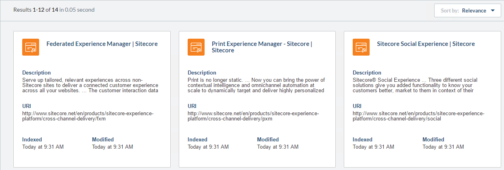
Task: Click the Sort by dropdown arrow
Action: pyautogui.click(x=493, y=11)
